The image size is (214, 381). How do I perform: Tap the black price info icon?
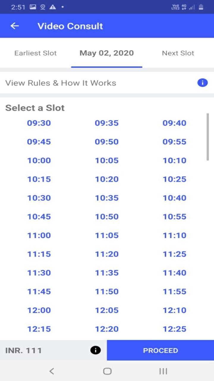[95, 350]
